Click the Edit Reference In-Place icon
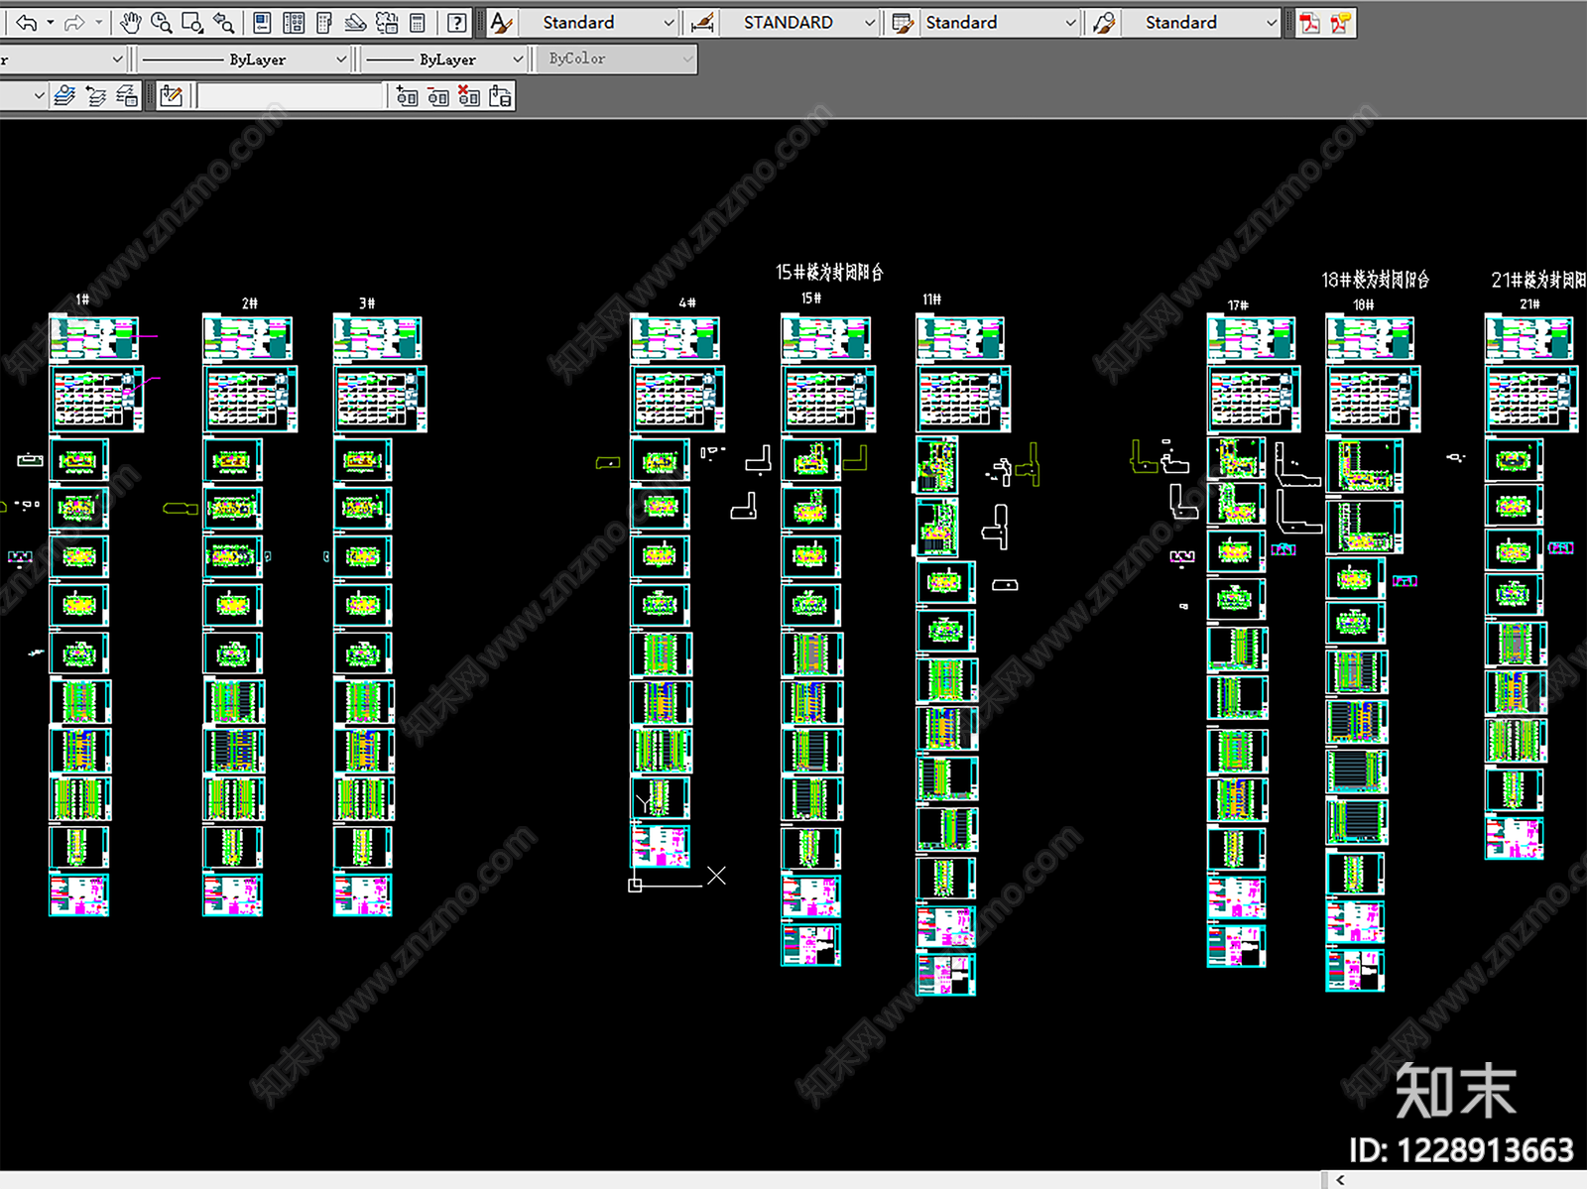This screenshot has height=1189, width=1587. 172,96
